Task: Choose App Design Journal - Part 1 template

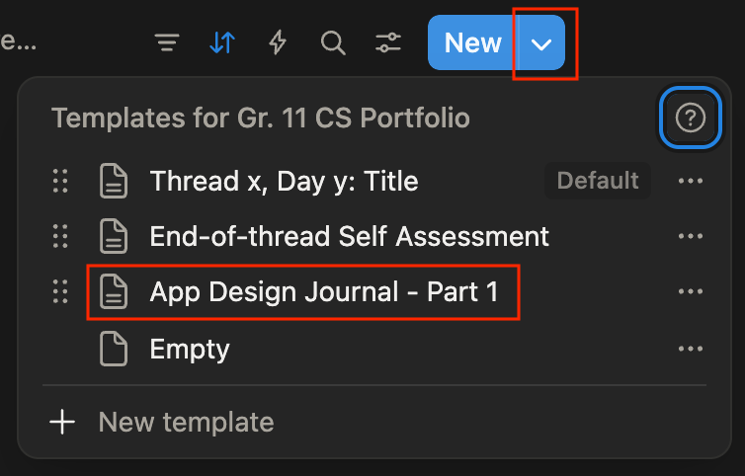Action: [323, 291]
